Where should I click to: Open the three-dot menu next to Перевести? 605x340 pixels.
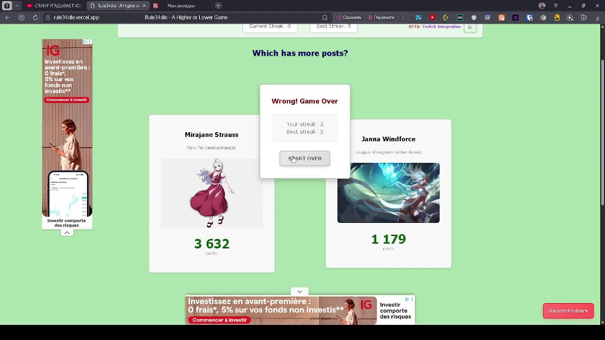pyautogui.click(x=403, y=17)
